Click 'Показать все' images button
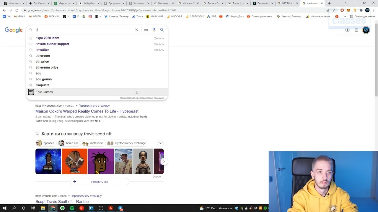Viewport: 378px width, 212px height. point(100,182)
